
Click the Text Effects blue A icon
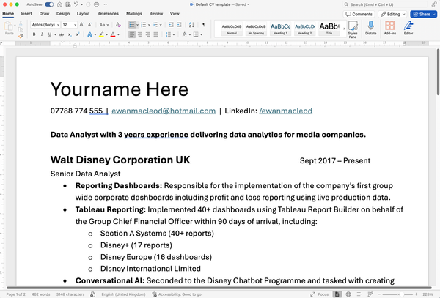(89, 34)
